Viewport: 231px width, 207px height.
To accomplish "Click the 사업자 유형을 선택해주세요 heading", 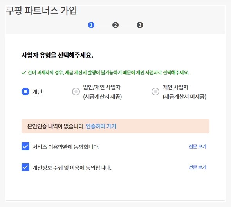I will coord(57,55).
